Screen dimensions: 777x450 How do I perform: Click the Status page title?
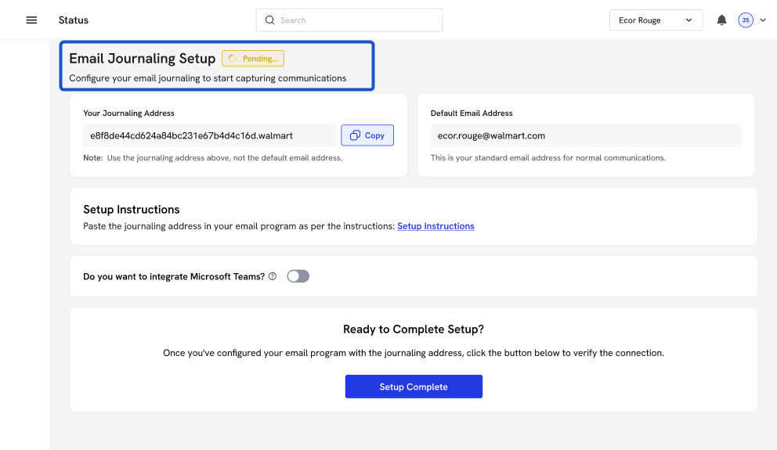click(74, 20)
